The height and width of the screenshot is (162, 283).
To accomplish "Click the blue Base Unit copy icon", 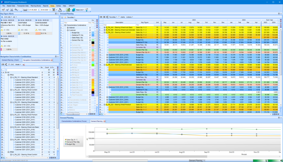I will point(74,10).
